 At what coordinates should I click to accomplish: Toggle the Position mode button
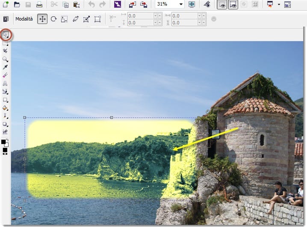click(42, 19)
